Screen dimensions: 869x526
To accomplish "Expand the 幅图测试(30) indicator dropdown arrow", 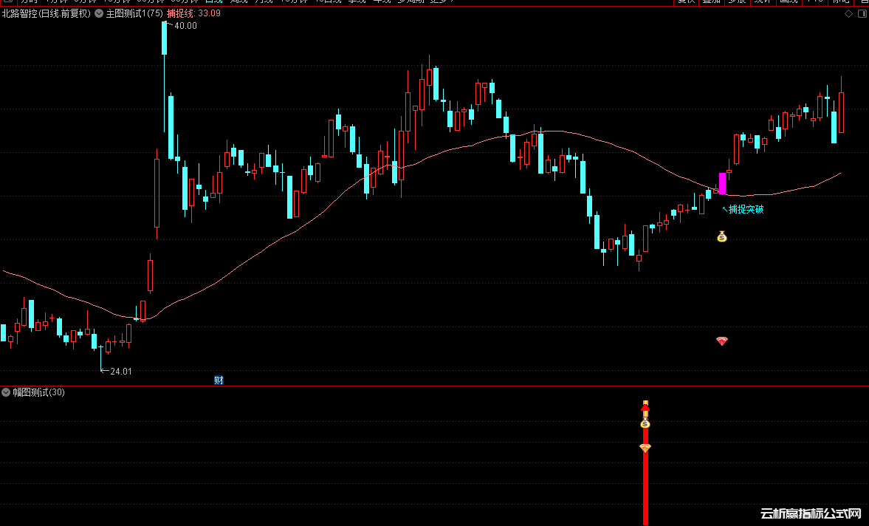I will (x=6, y=392).
